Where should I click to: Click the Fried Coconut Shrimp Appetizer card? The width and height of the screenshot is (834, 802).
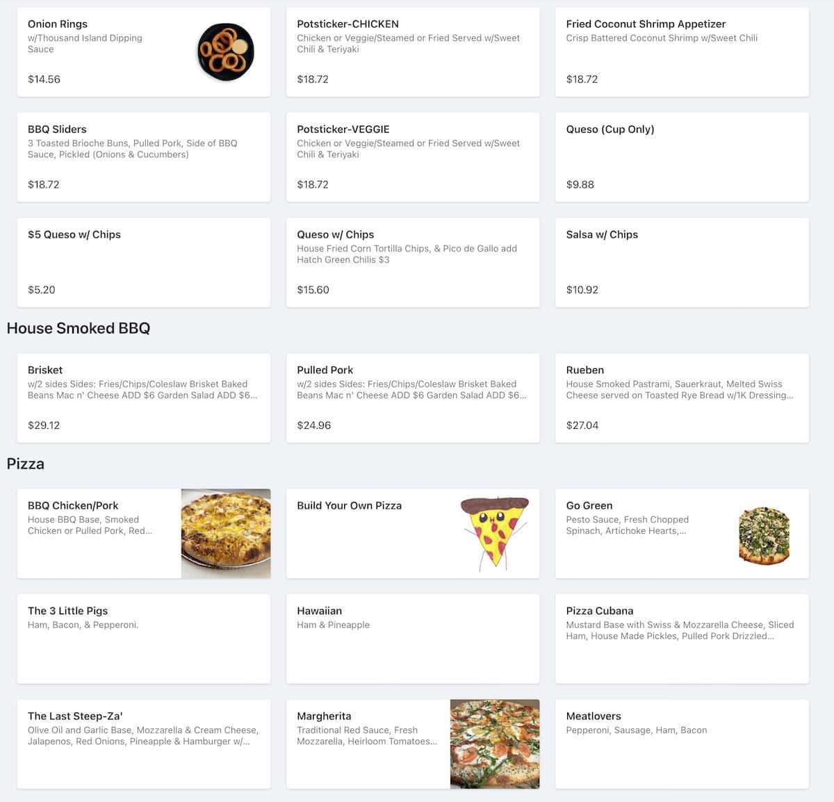tap(682, 51)
